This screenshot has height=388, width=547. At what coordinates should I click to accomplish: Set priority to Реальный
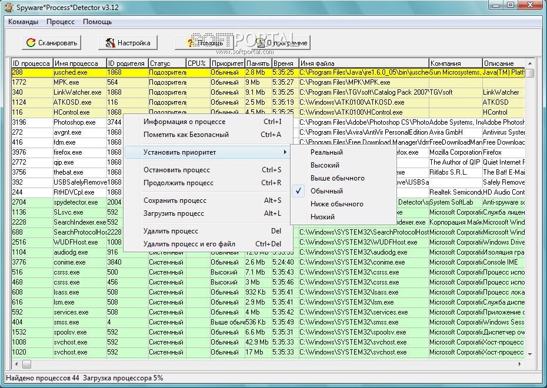pyautogui.click(x=326, y=152)
